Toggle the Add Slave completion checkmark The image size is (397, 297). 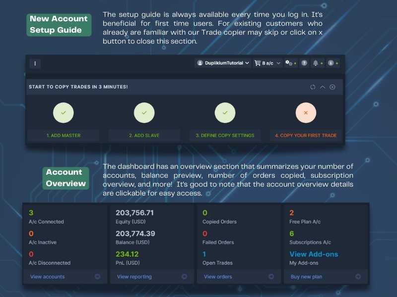pyautogui.click(x=144, y=113)
